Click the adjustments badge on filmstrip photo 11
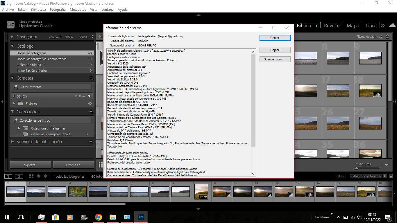The width and height of the screenshot is (397, 223). (229, 195)
